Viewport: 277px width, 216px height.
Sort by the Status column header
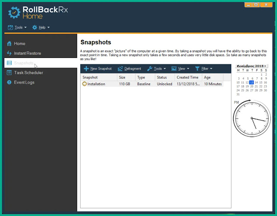click(164, 77)
